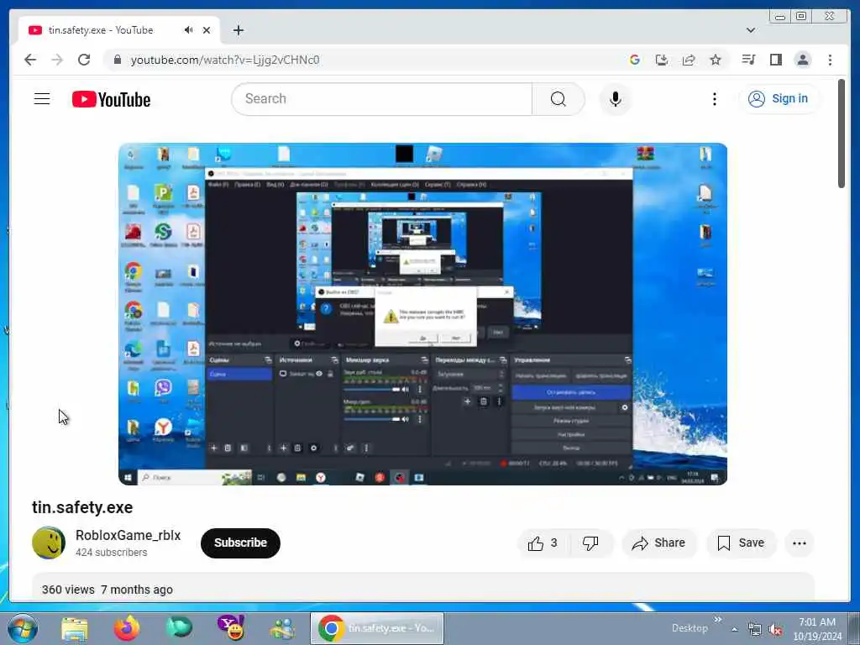Click the Google icon in address bar
The width and height of the screenshot is (860, 645).
(635, 60)
